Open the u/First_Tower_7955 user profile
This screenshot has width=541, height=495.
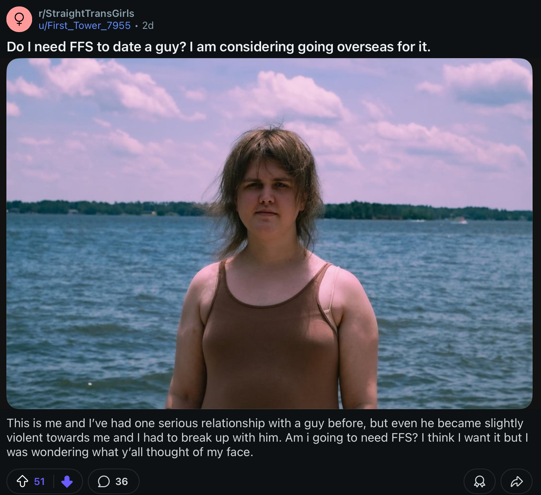click(85, 25)
